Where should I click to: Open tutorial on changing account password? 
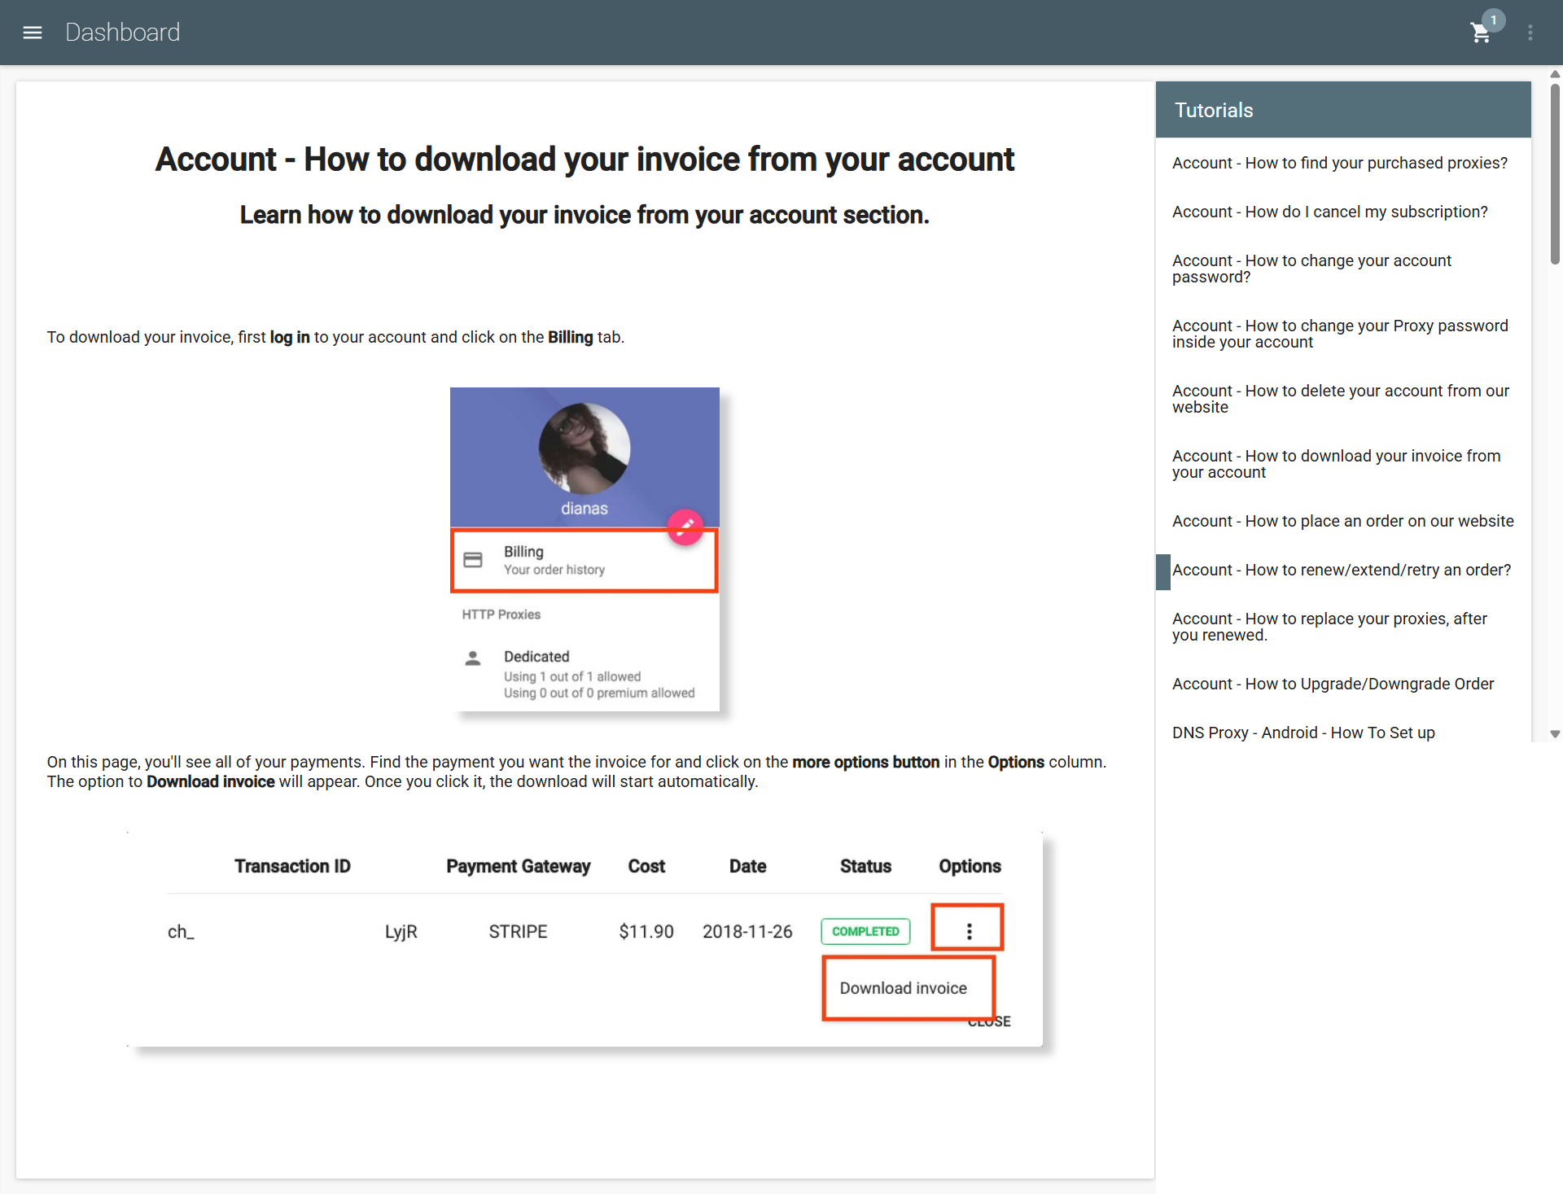pyautogui.click(x=1311, y=269)
